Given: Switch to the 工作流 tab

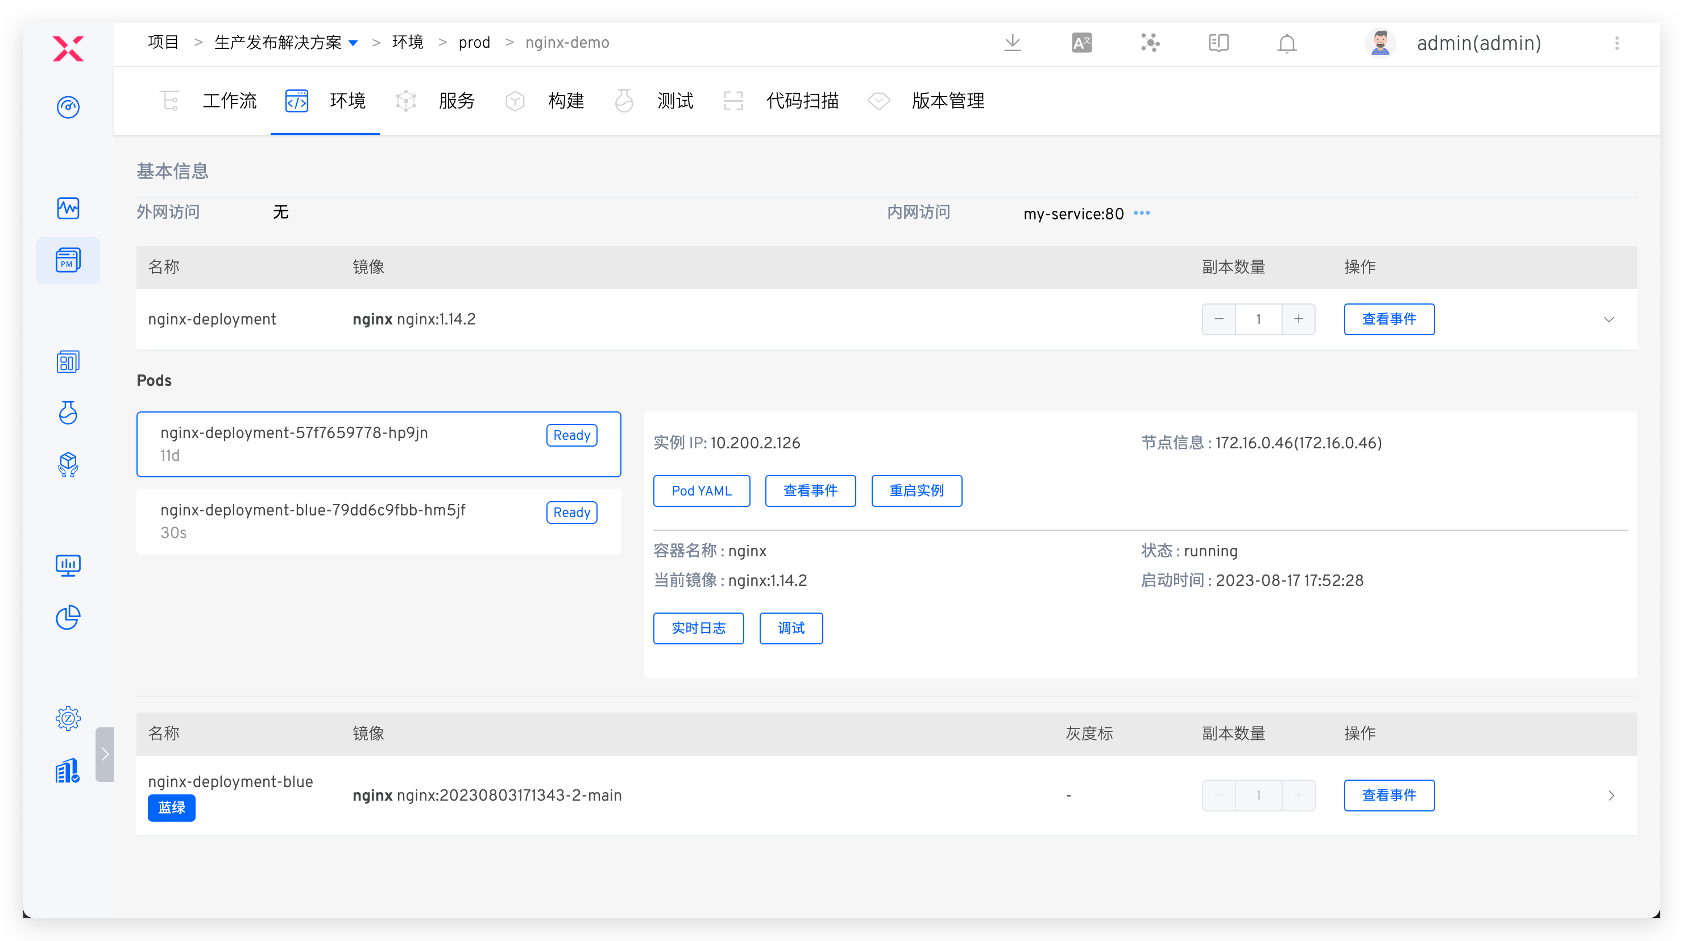Looking at the screenshot, I should pyautogui.click(x=229, y=101).
